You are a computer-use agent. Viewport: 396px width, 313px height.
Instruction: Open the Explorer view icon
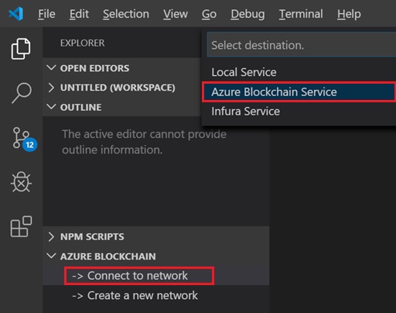click(x=21, y=49)
